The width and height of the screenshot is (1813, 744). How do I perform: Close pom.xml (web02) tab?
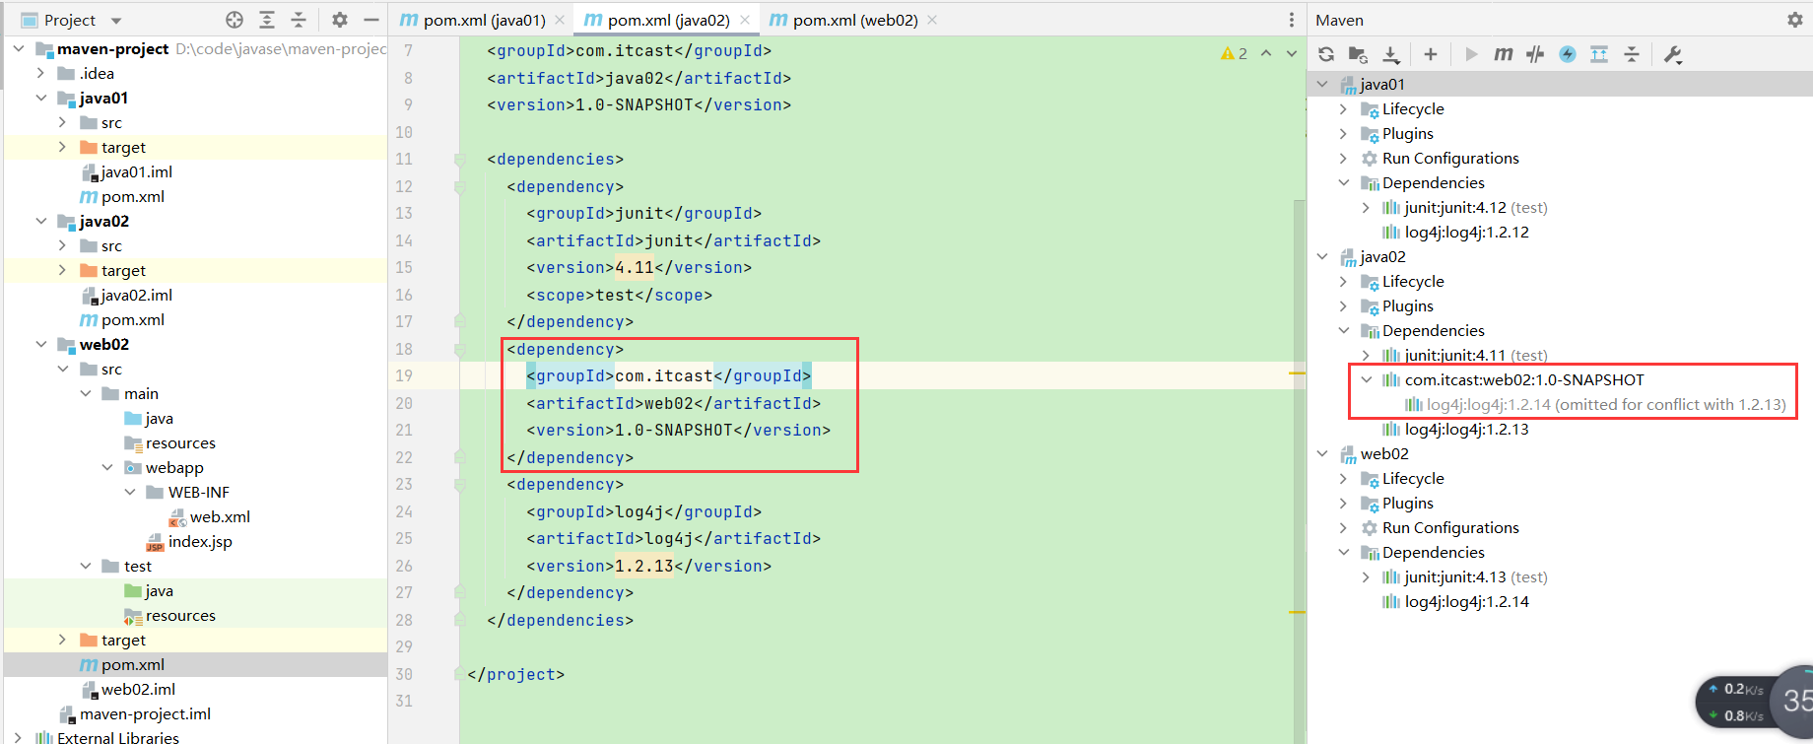pyautogui.click(x=932, y=20)
